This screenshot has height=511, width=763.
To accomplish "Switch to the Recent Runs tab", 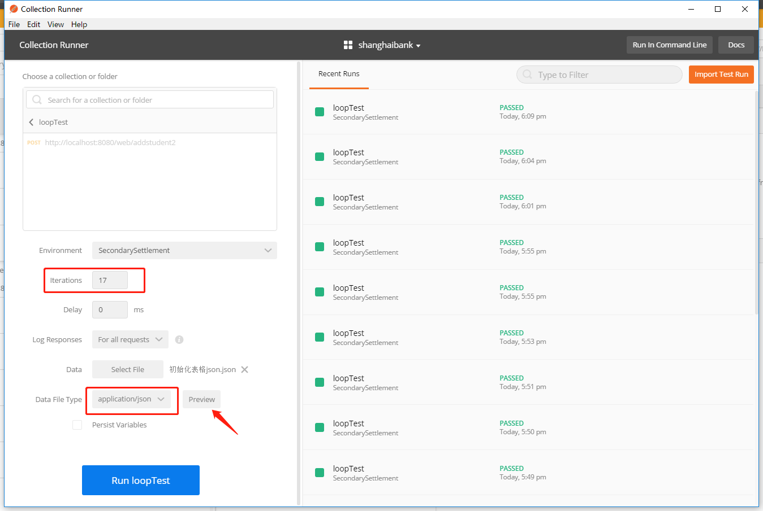I will click(x=339, y=73).
